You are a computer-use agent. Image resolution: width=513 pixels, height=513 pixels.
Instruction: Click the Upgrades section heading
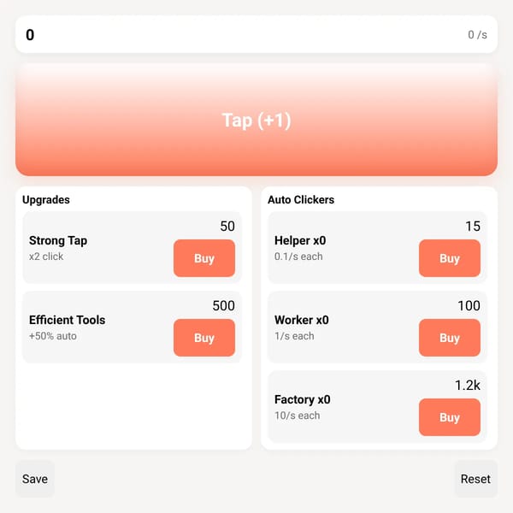46,199
